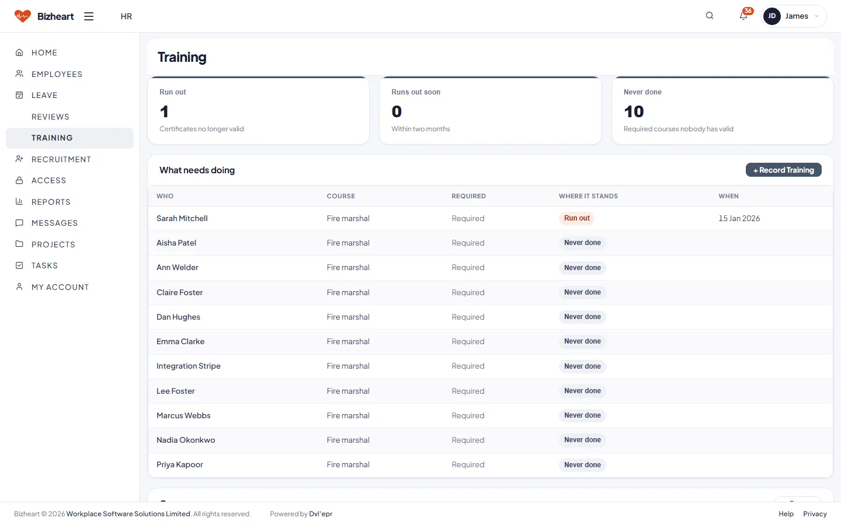Click the Runs out soon card
The height and width of the screenshot is (525, 841).
[x=491, y=110]
